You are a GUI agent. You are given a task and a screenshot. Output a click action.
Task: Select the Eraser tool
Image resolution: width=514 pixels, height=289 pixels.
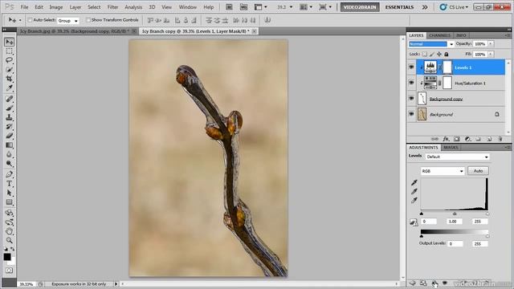pyautogui.click(x=9, y=136)
